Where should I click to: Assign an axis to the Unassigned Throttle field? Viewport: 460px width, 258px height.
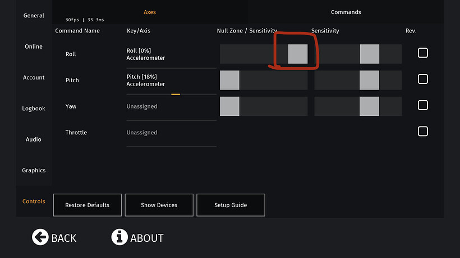pyautogui.click(x=171, y=133)
